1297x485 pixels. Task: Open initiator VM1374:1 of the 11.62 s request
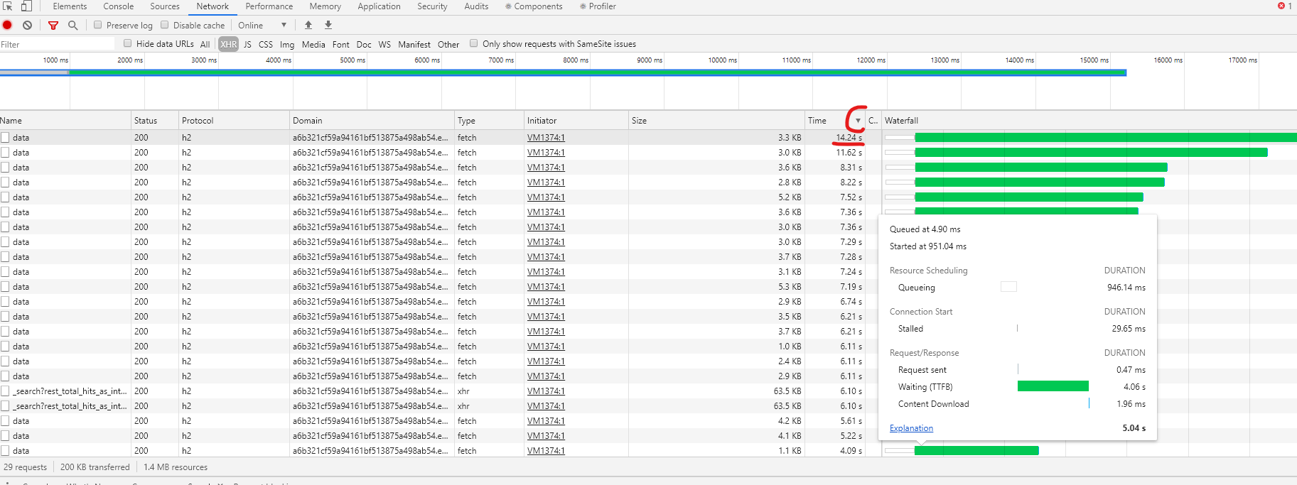(546, 153)
